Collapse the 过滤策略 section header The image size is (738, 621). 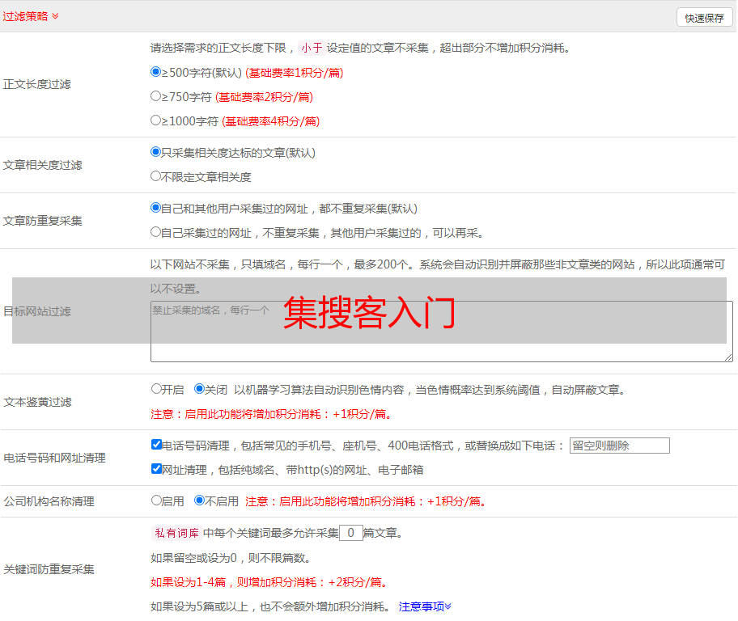pyautogui.click(x=31, y=16)
